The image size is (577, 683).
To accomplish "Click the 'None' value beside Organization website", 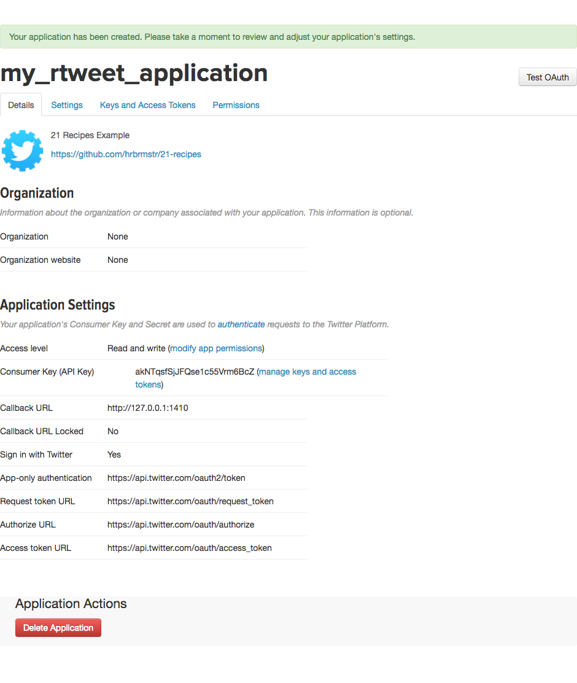I will coord(118,260).
